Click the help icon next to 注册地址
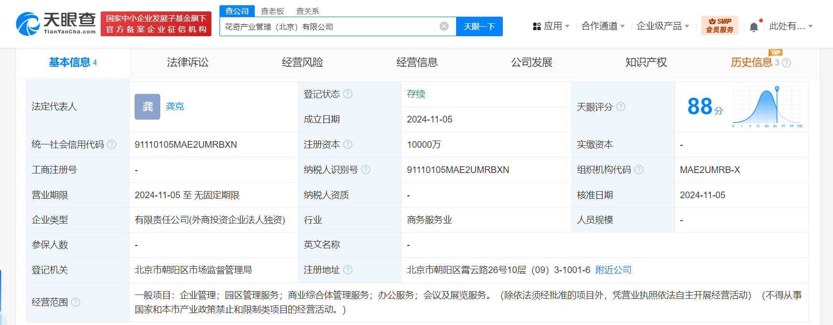The width and height of the screenshot is (833, 325). [x=348, y=270]
